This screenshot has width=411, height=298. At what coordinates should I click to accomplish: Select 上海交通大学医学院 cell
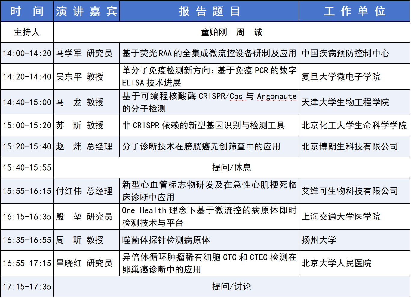[354, 217]
